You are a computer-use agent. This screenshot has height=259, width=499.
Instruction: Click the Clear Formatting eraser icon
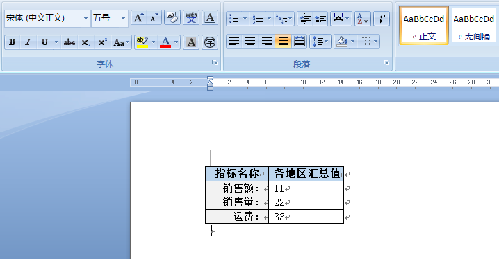(x=172, y=18)
